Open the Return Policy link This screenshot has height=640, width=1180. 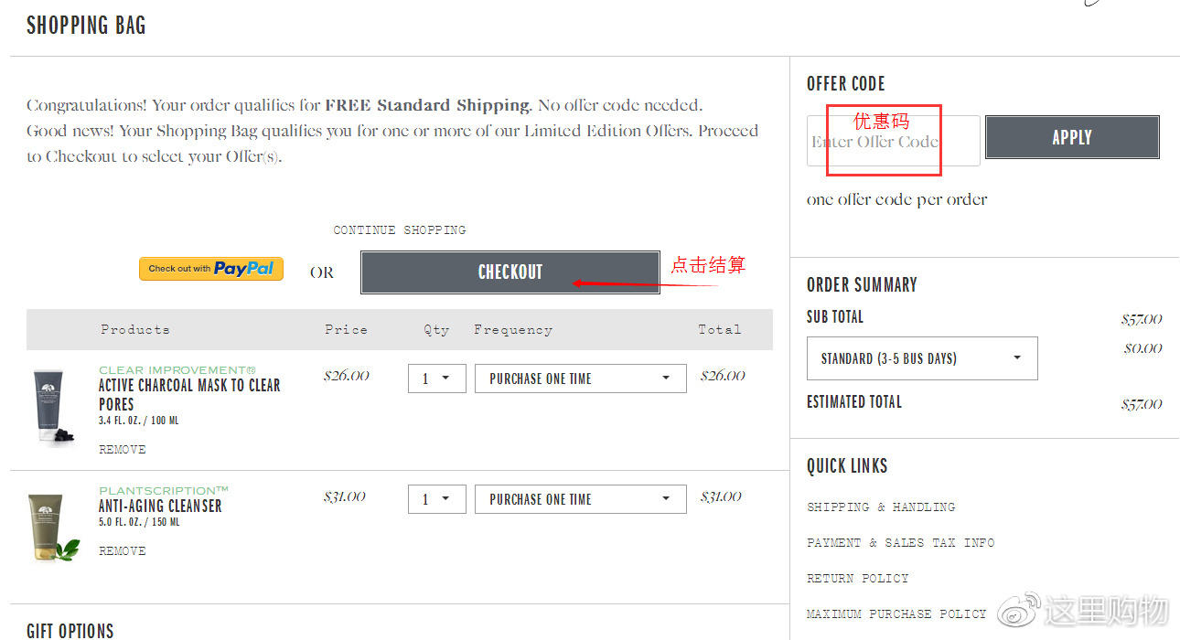858,578
